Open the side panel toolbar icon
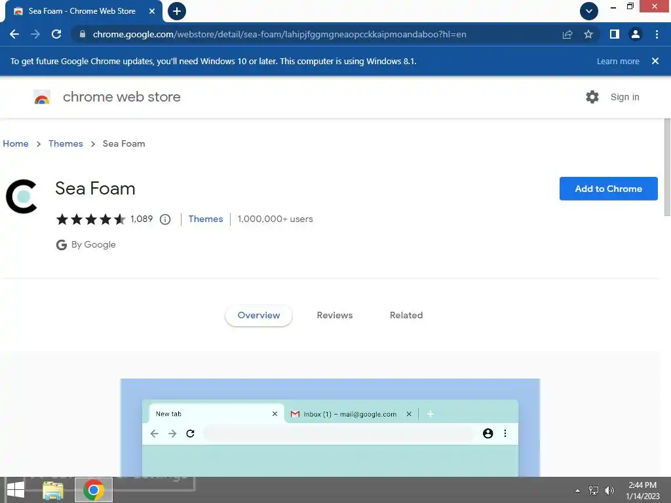 coord(615,34)
